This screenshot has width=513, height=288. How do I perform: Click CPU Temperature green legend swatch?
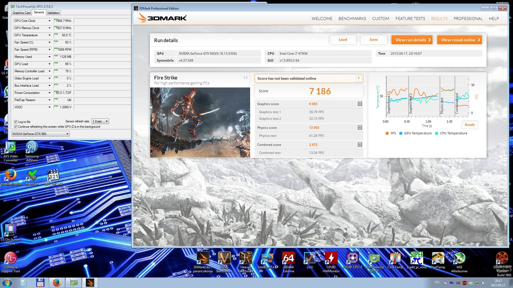pyautogui.click(x=437, y=133)
